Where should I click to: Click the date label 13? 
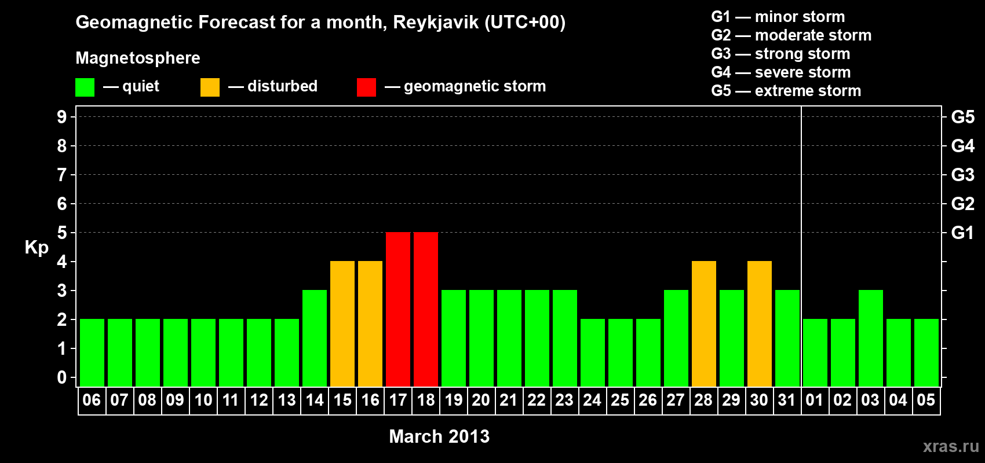tap(286, 400)
